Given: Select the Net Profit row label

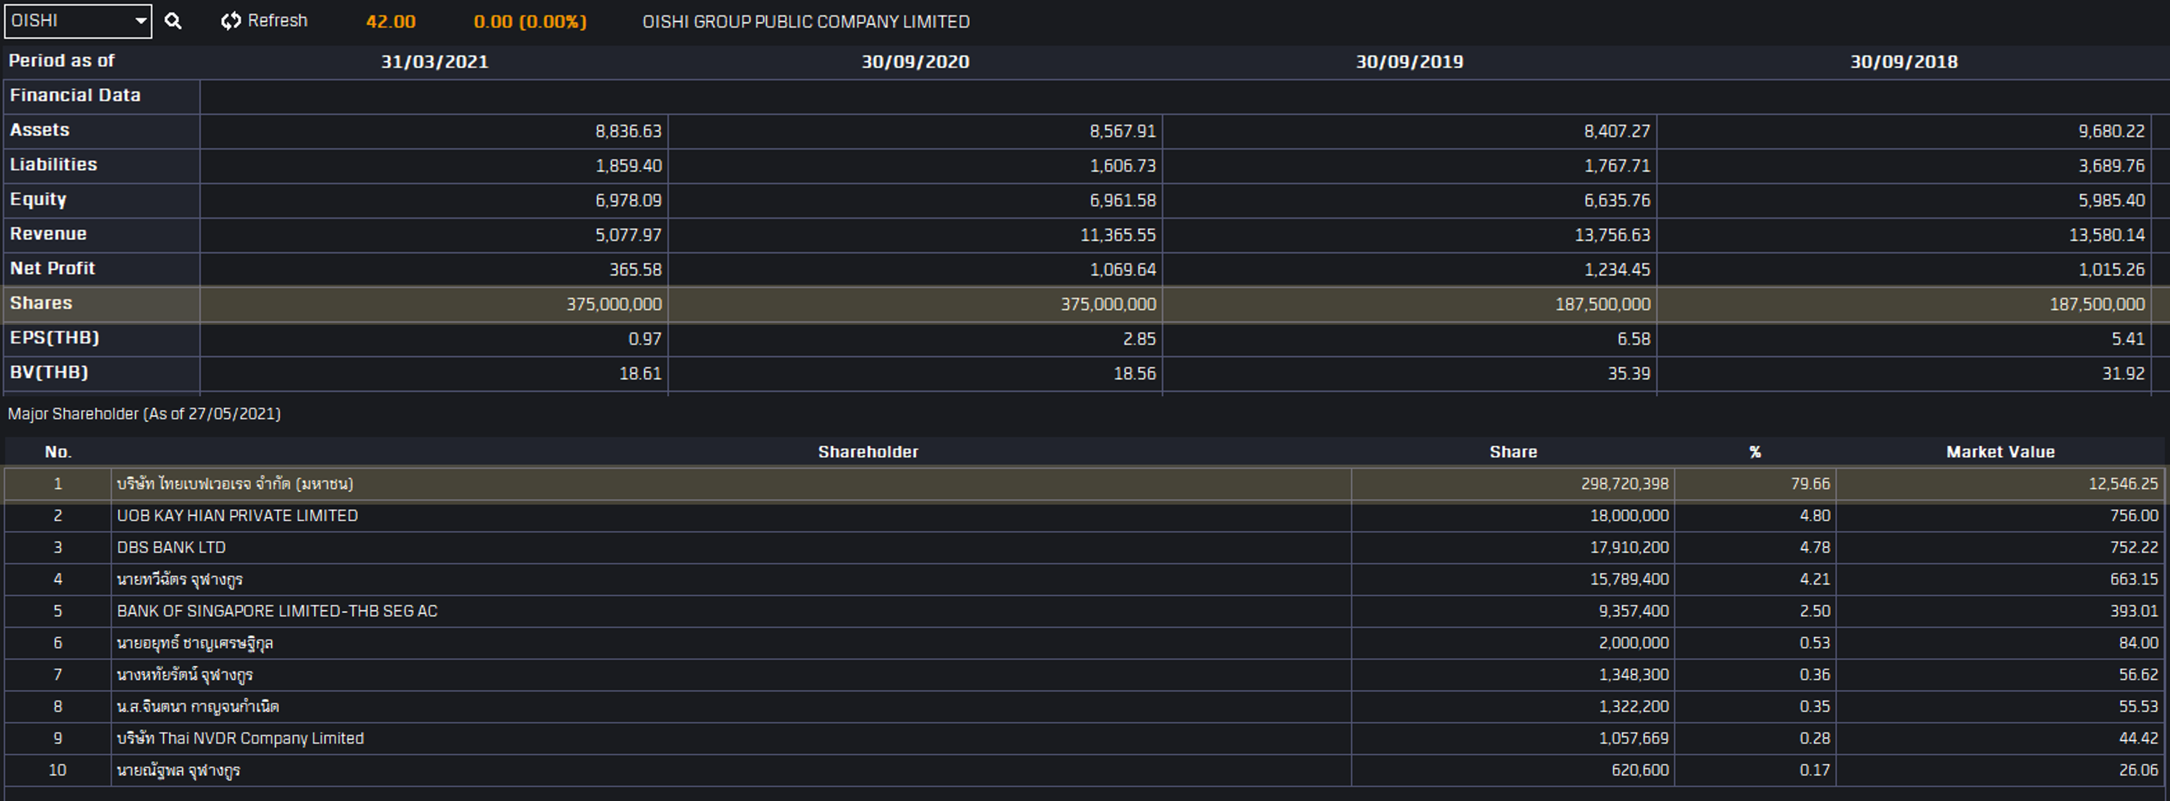Looking at the screenshot, I should tap(52, 269).
